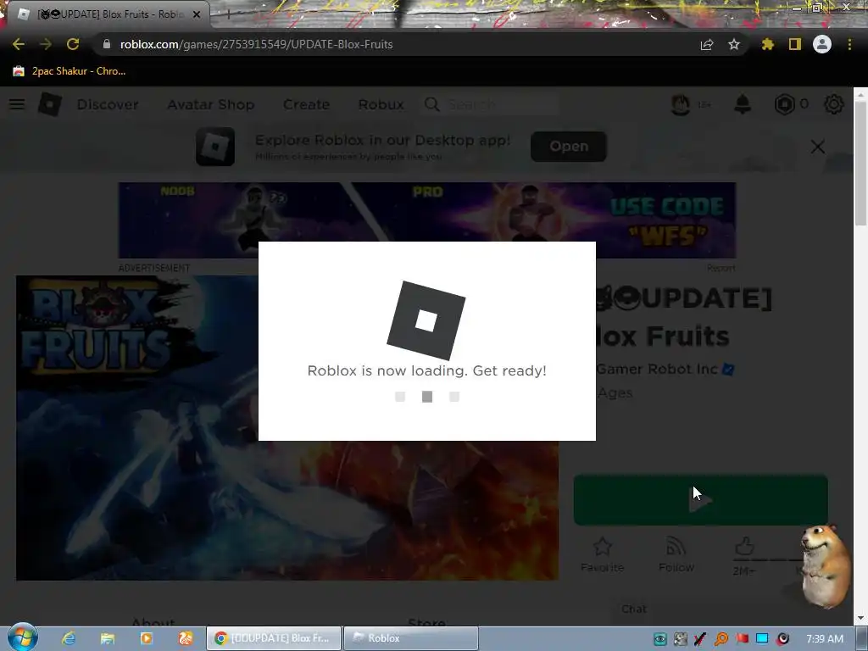
Task: Open a new browser tab
Action: 228,14
